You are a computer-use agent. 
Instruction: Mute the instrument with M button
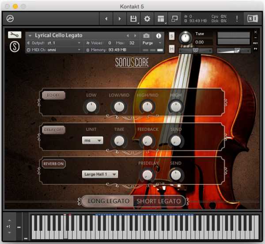click(x=172, y=49)
